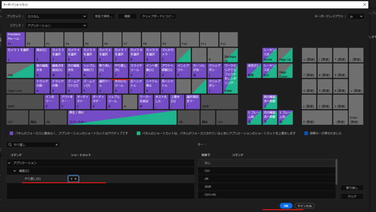Image resolution: width=376 pixels, height=212 pixels.
Task: Click the 再生/停止 space bar key
Action: [122, 117]
